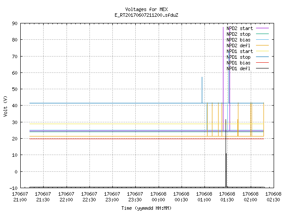Click the green NPD2 stop legend line sample
282x212 pixels.
click(262, 34)
